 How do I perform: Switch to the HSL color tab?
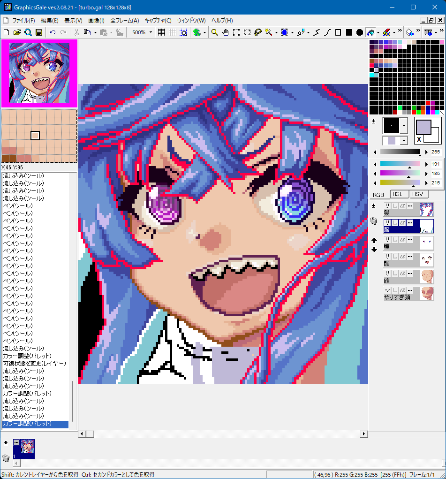coord(397,194)
